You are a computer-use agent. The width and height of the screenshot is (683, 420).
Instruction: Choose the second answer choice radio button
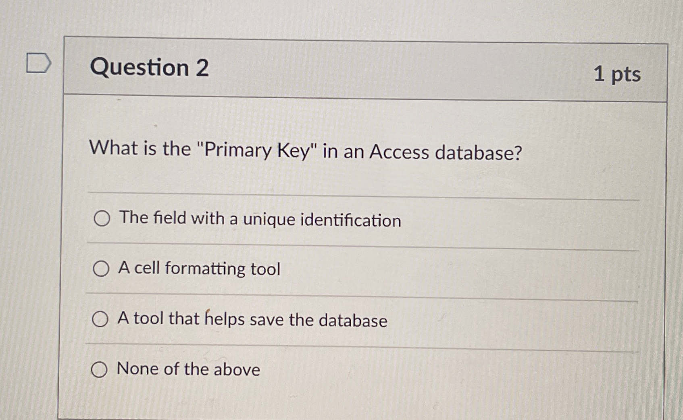point(100,269)
